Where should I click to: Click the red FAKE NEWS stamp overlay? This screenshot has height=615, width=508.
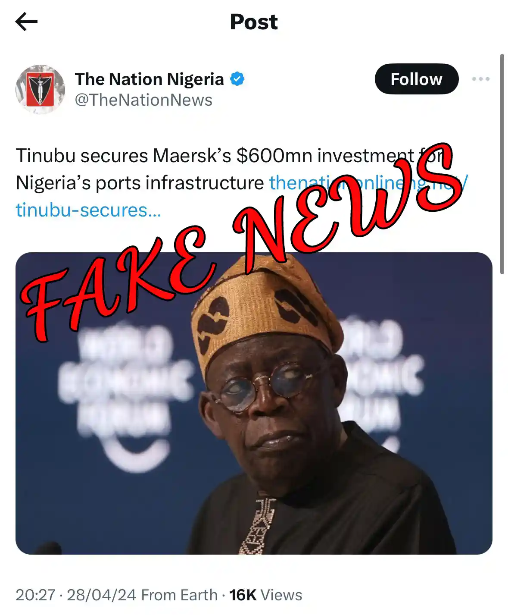point(241,242)
